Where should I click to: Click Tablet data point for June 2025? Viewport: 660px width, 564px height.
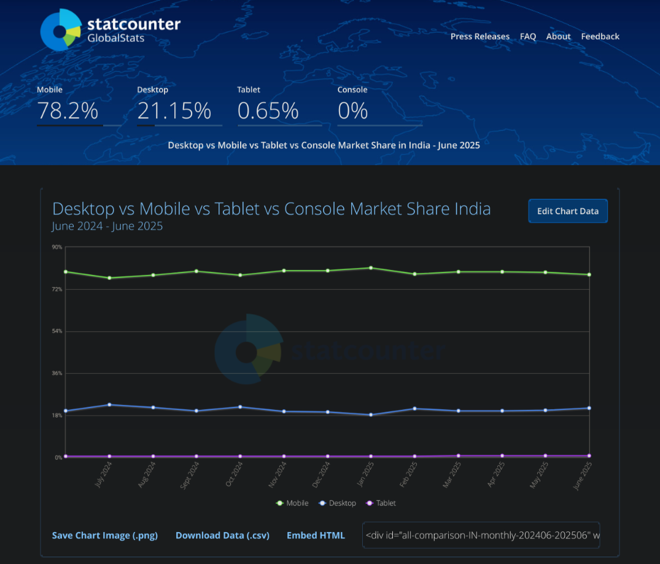[589, 455]
